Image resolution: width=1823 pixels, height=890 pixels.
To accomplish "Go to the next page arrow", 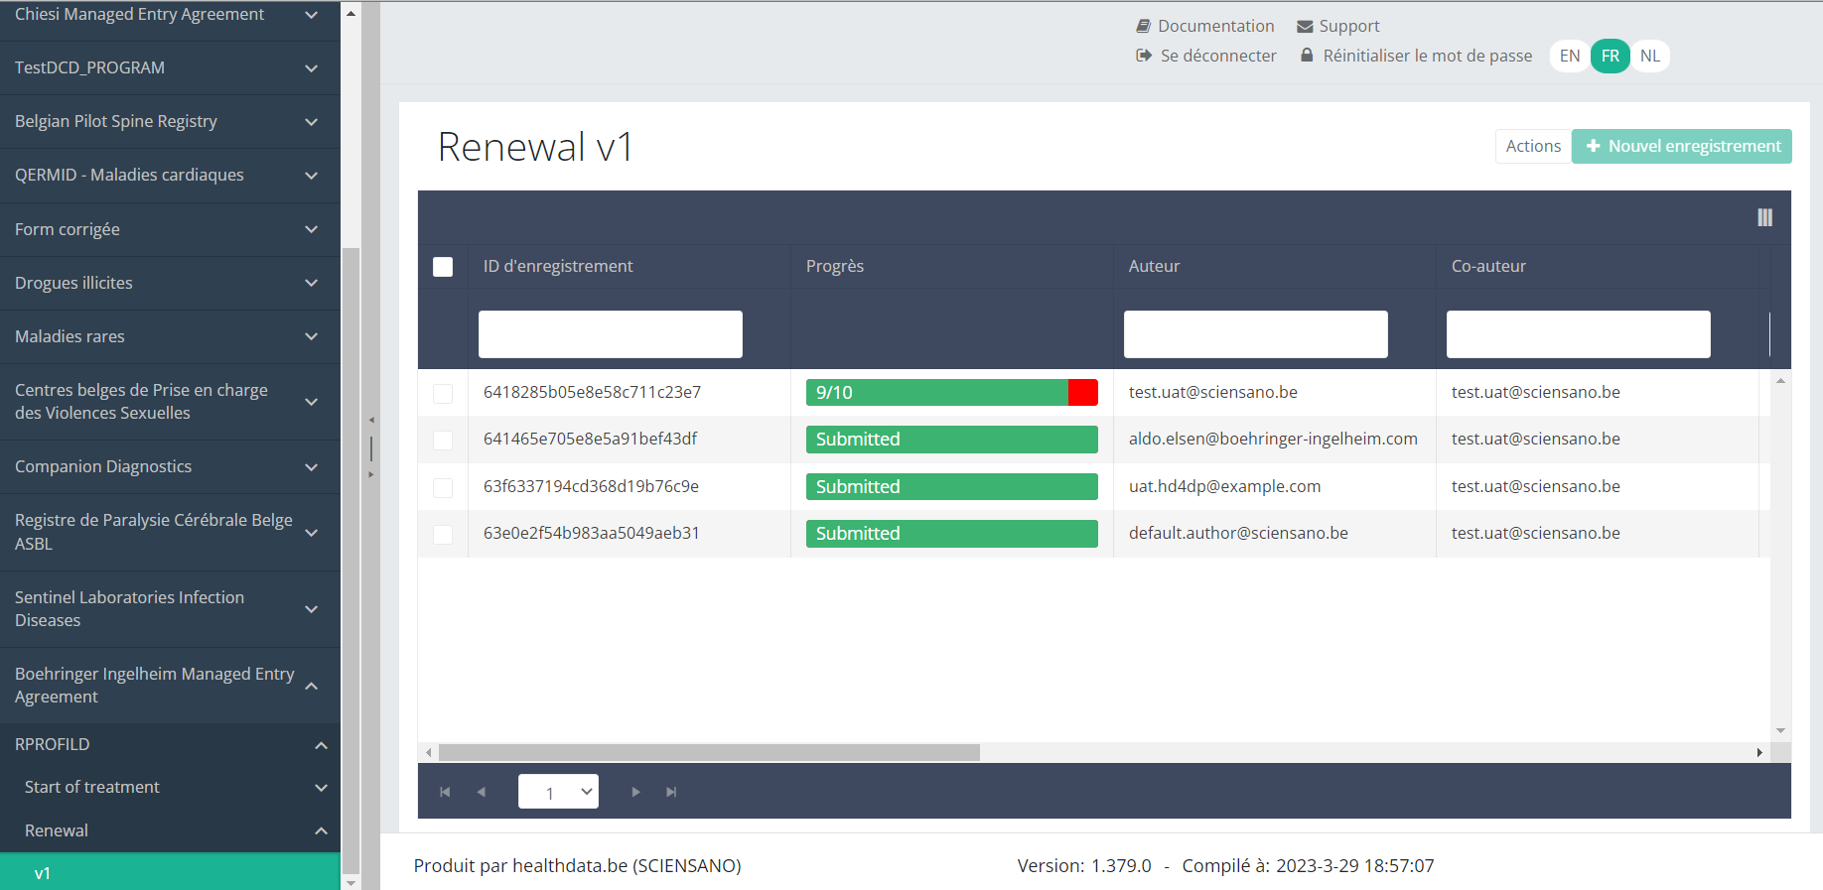I will (x=635, y=792).
